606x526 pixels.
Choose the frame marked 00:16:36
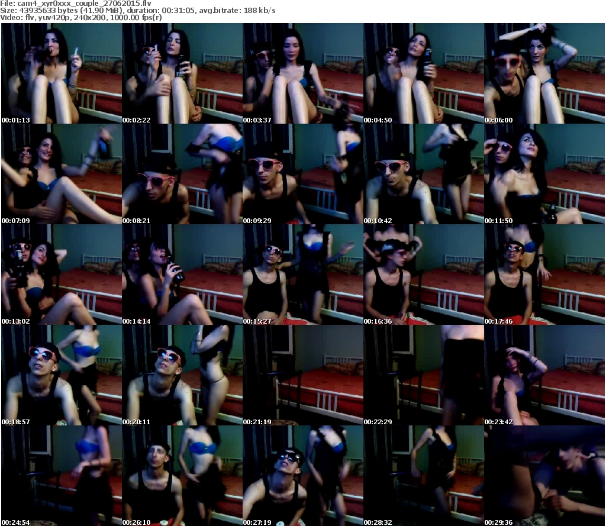(x=424, y=275)
